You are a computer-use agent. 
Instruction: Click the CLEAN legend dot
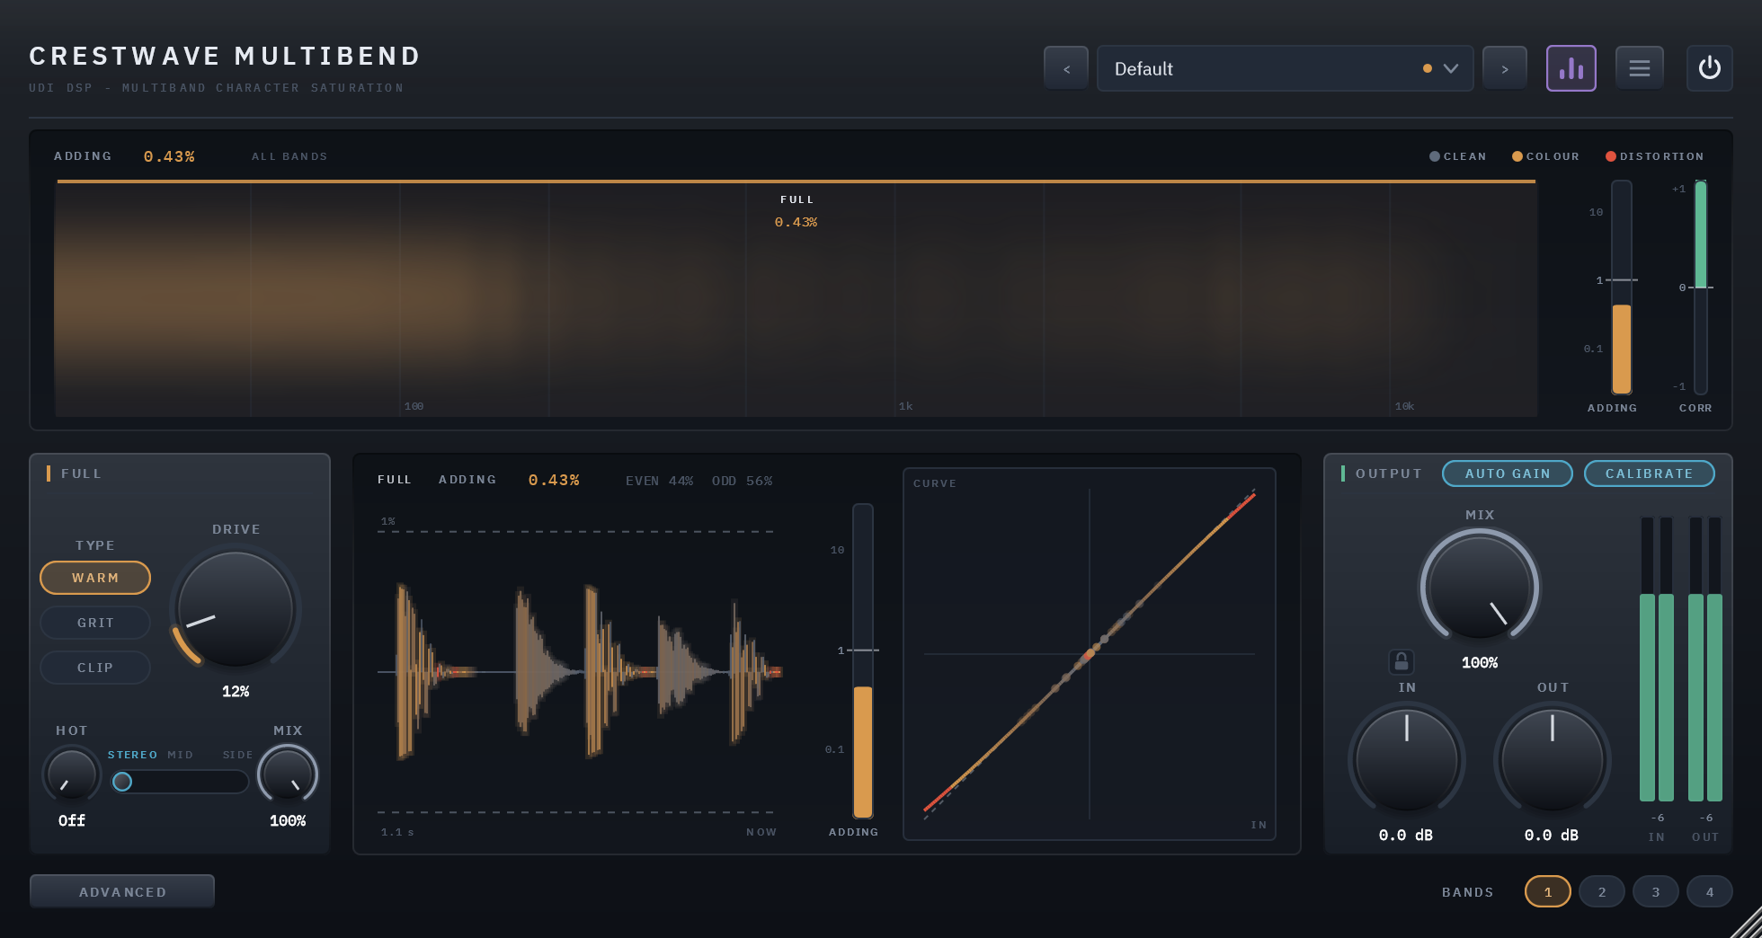click(1435, 156)
